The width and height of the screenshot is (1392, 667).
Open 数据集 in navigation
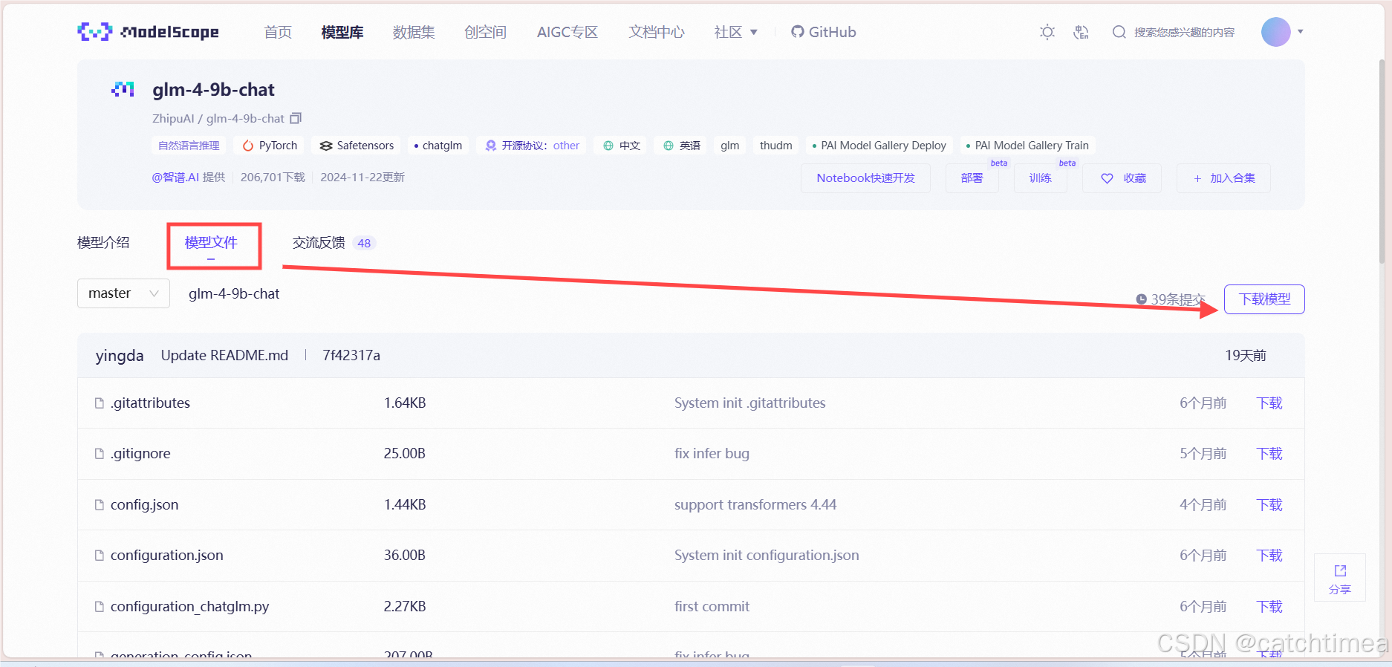414,32
